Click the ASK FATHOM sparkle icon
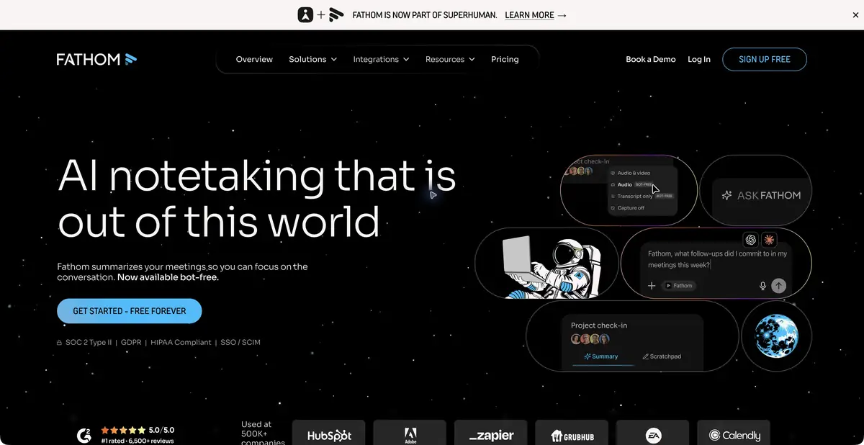 (x=727, y=195)
